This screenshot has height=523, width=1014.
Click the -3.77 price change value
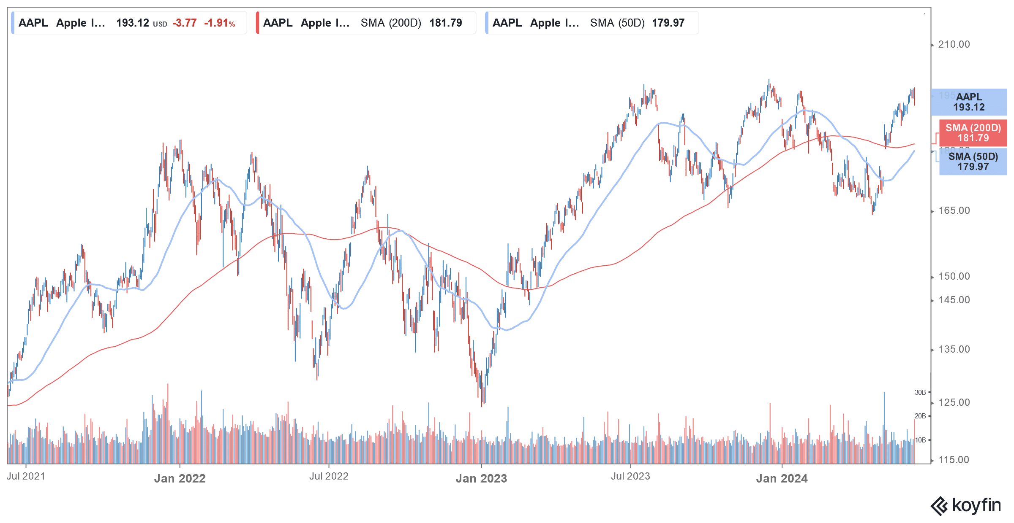click(185, 23)
